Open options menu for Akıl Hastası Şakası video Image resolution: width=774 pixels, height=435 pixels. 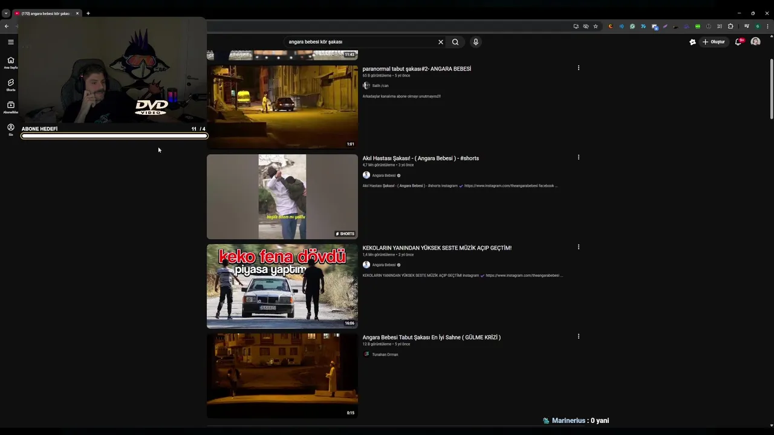(579, 157)
